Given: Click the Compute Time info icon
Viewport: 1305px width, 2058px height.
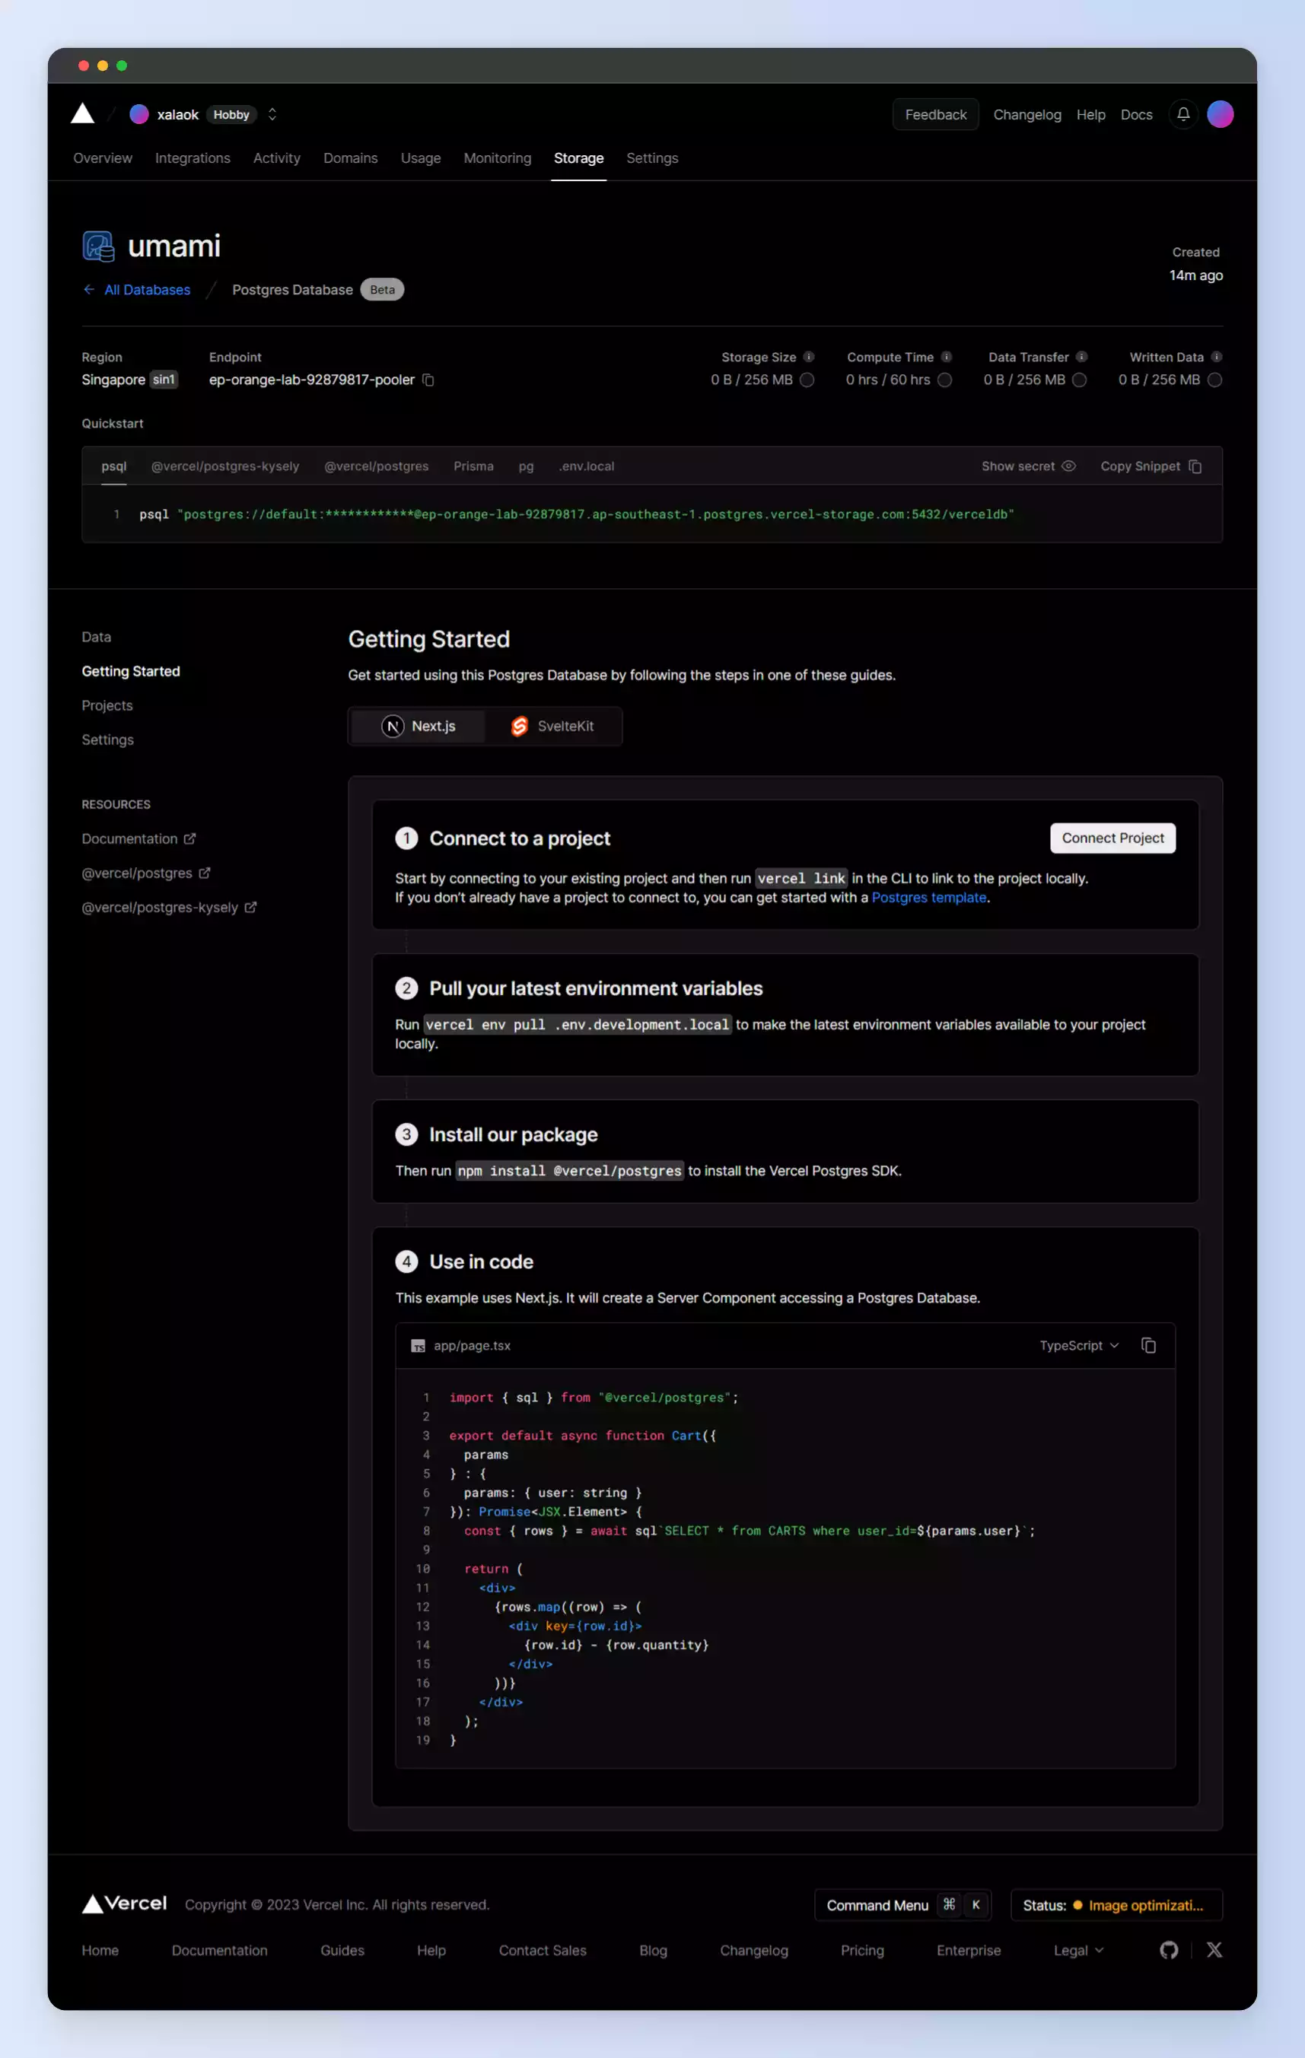Looking at the screenshot, I should [x=946, y=358].
